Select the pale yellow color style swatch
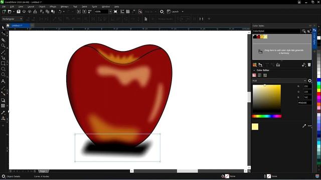Screen dimensions: 321x180 click(x=265, y=36)
